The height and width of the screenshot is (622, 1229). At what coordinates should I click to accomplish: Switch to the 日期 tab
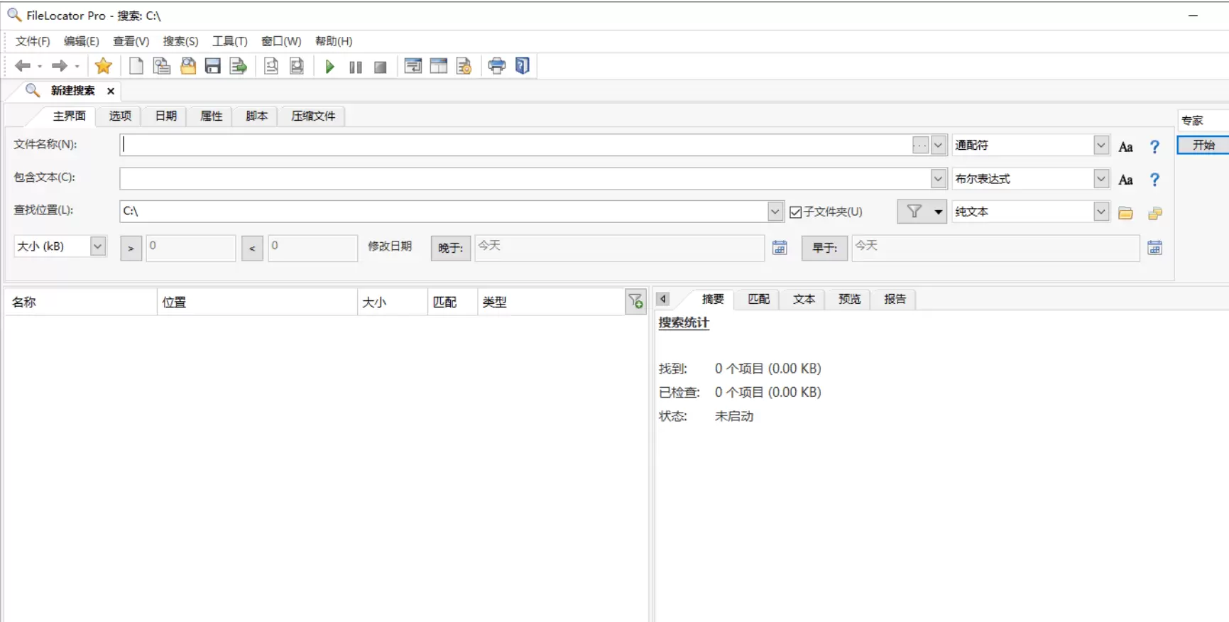[165, 116]
